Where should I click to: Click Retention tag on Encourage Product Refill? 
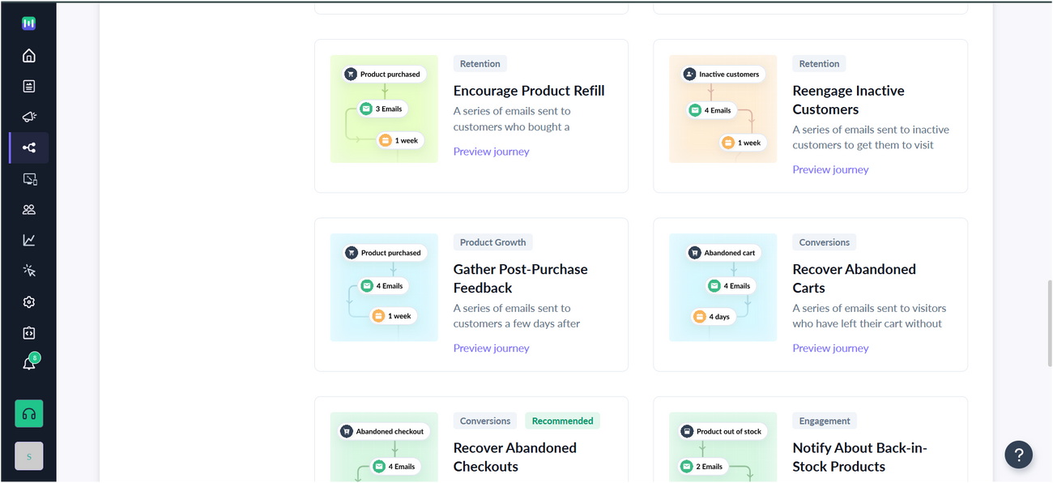[480, 63]
